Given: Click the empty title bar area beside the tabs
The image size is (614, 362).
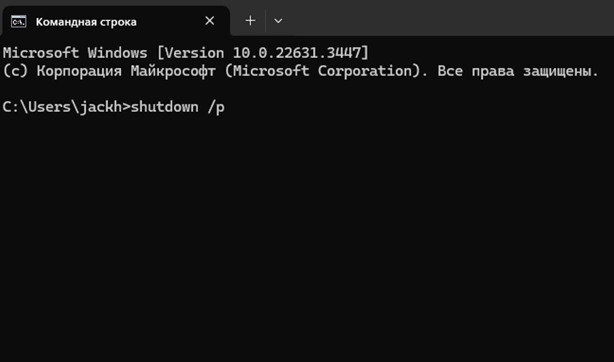Looking at the screenshot, I should coord(448,18).
